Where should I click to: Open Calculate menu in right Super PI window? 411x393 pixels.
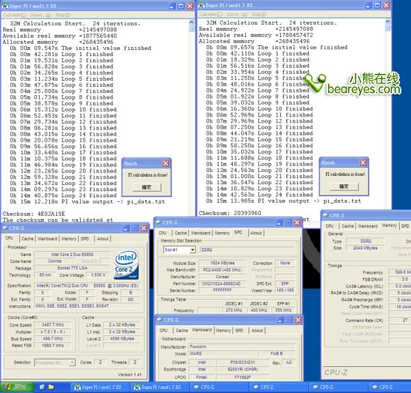pyautogui.click(x=210, y=14)
